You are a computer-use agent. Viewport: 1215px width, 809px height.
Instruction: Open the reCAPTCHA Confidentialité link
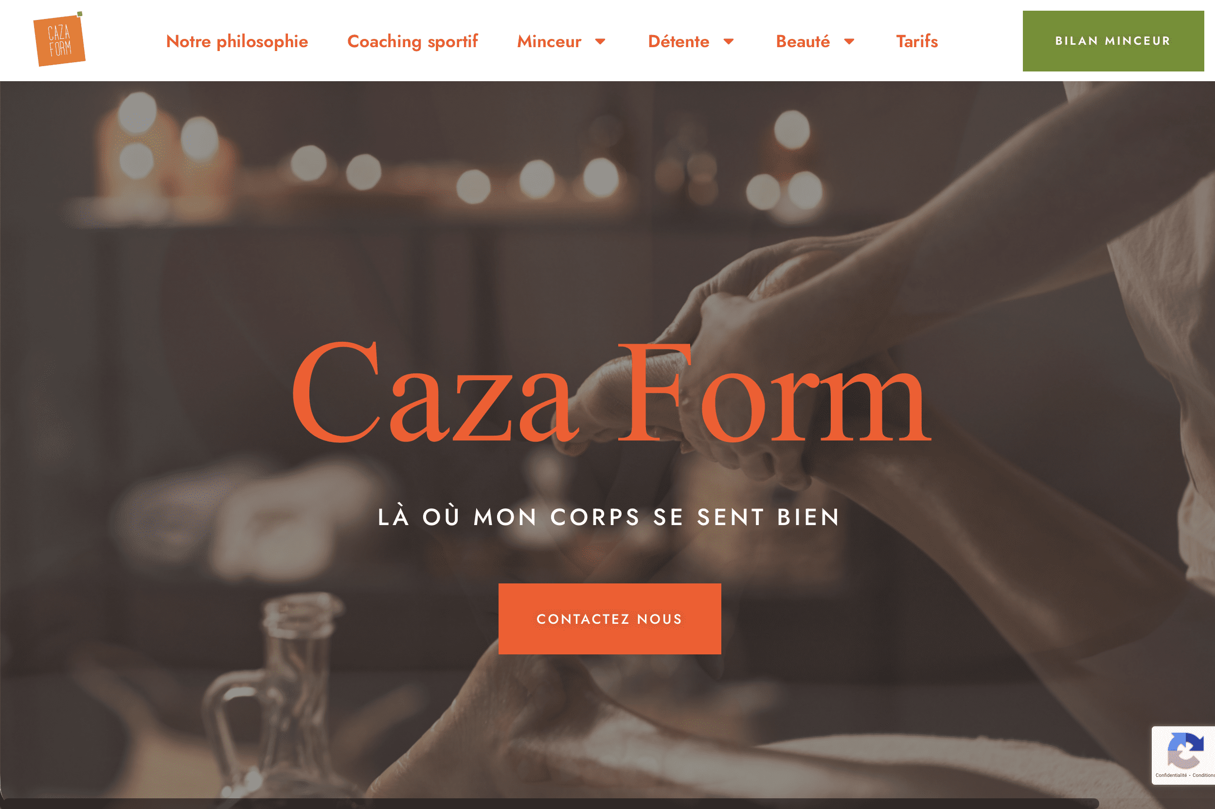point(1171,775)
